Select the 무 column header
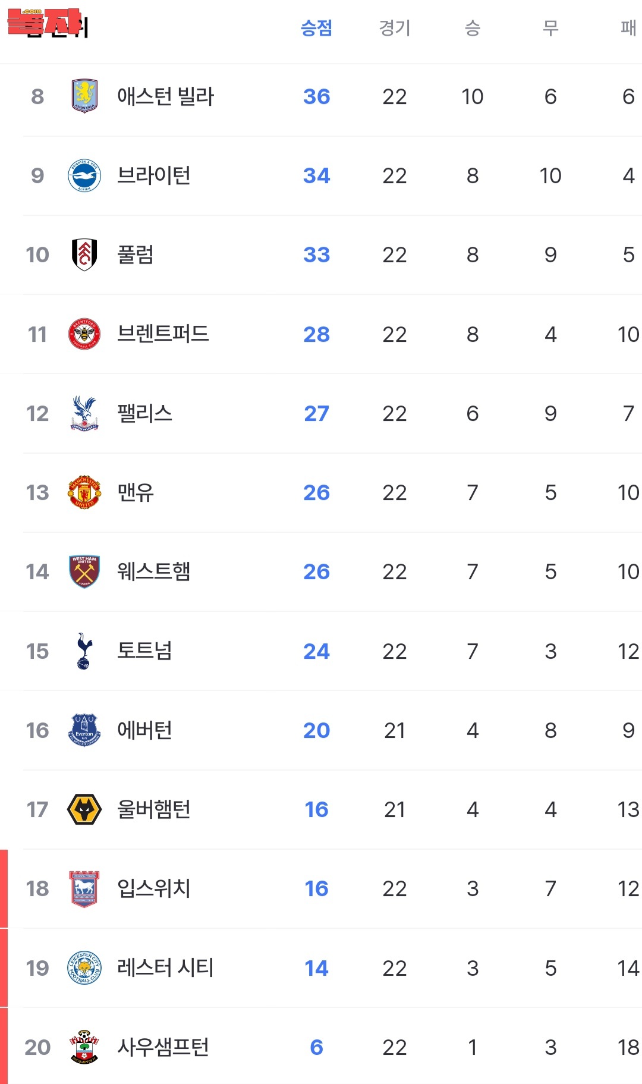 pyautogui.click(x=550, y=28)
